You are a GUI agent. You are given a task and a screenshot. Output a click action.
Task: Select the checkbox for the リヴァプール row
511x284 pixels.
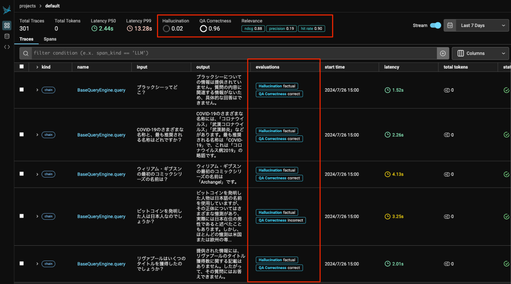pyautogui.click(x=22, y=263)
